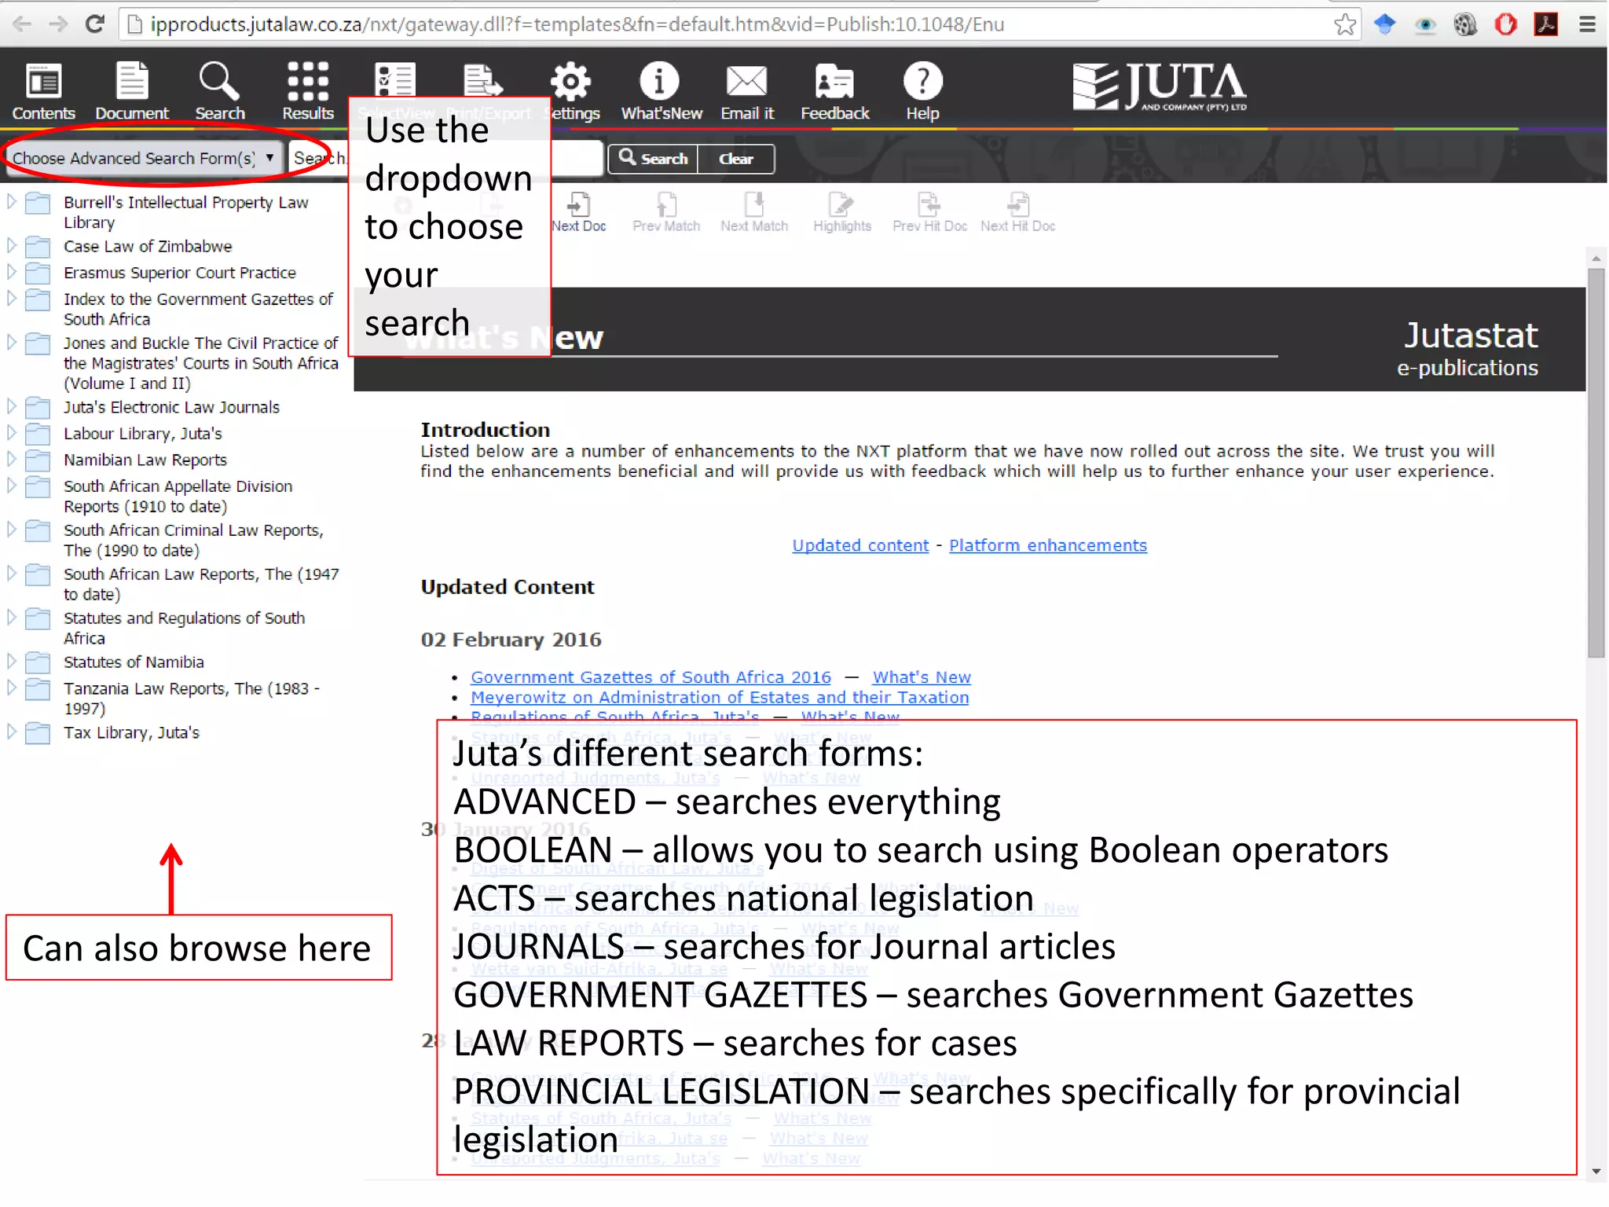Open What's New link beside Government Gazettes
The image size is (1609, 1207).
coord(922,677)
